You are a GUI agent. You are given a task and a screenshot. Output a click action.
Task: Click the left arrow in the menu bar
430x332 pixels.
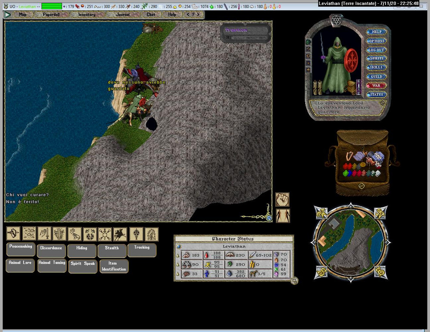[188, 14]
